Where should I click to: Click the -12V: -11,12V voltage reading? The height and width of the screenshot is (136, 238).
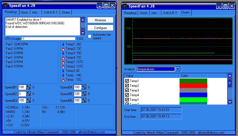coord(53,108)
